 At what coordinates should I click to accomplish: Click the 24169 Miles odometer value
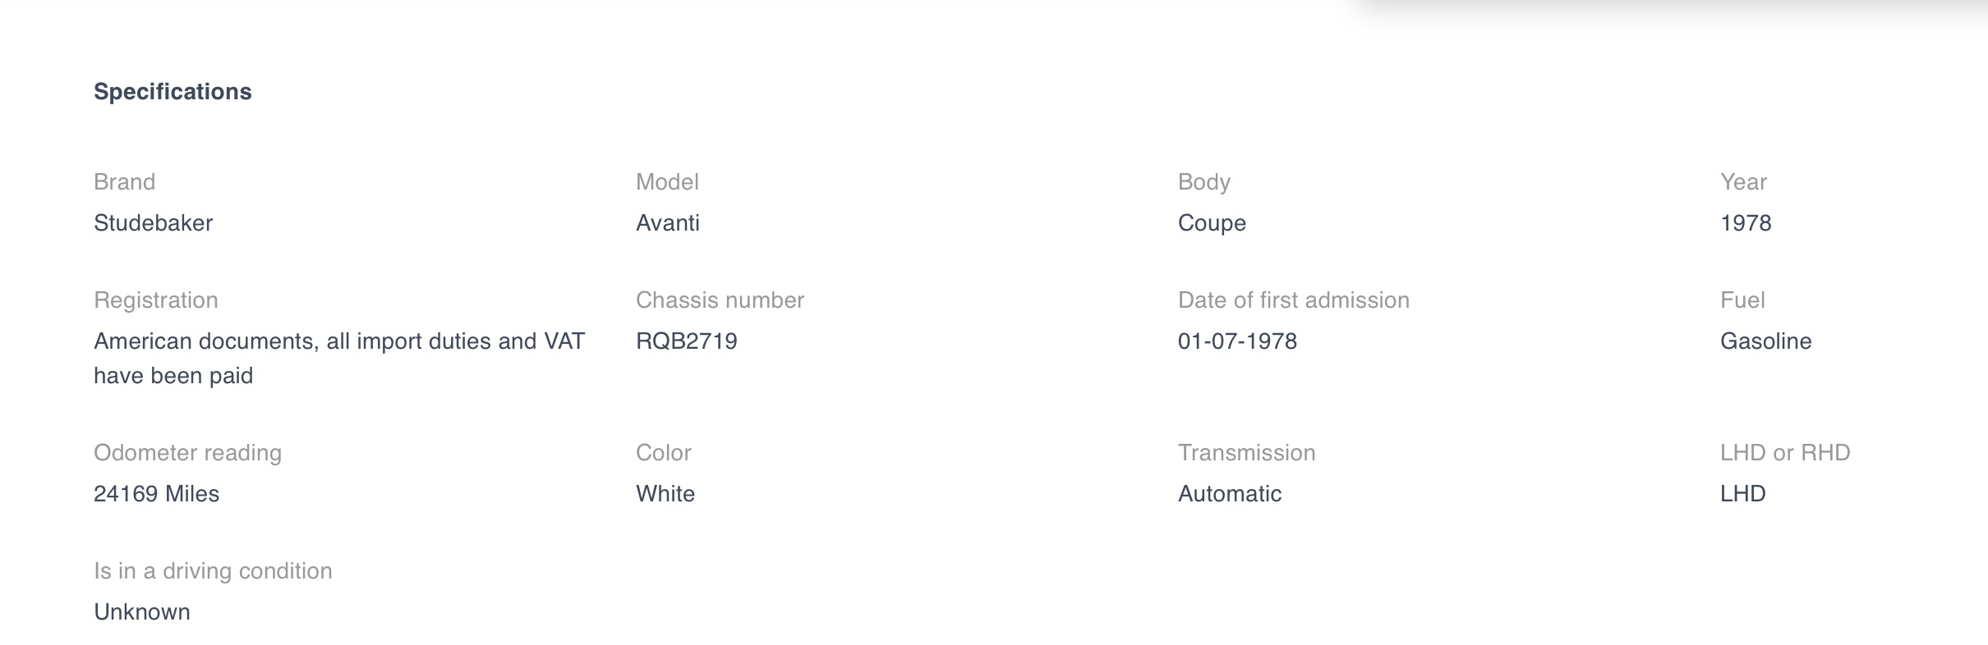click(156, 494)
